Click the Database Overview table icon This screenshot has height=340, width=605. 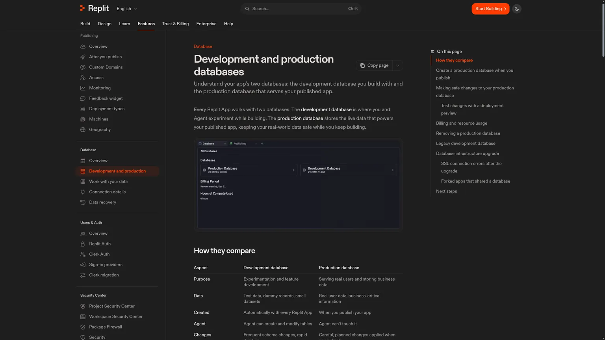(83, 161)
